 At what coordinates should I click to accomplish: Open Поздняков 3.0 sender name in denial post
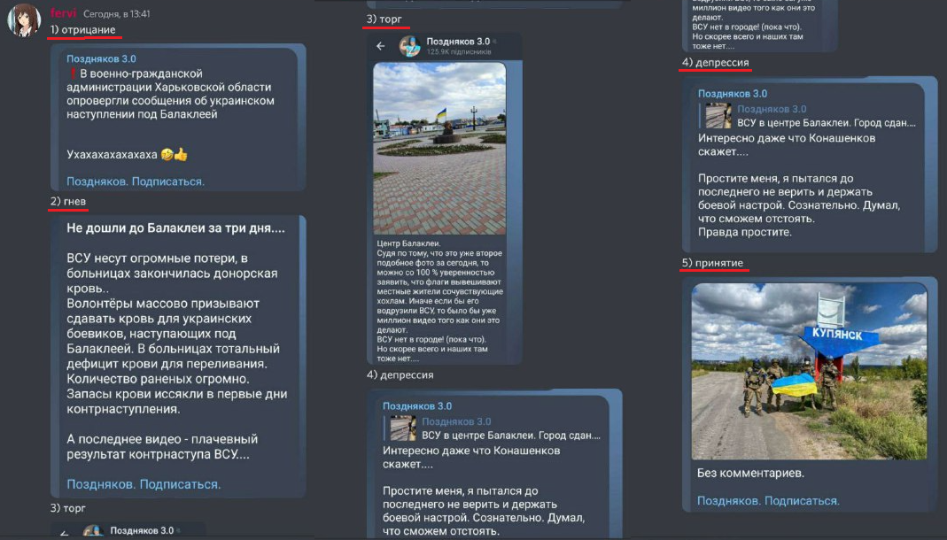101,58
